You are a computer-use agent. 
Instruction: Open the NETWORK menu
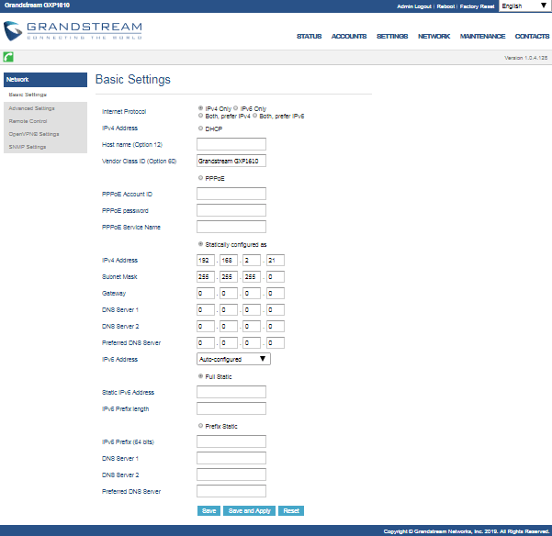click(434, 36)
